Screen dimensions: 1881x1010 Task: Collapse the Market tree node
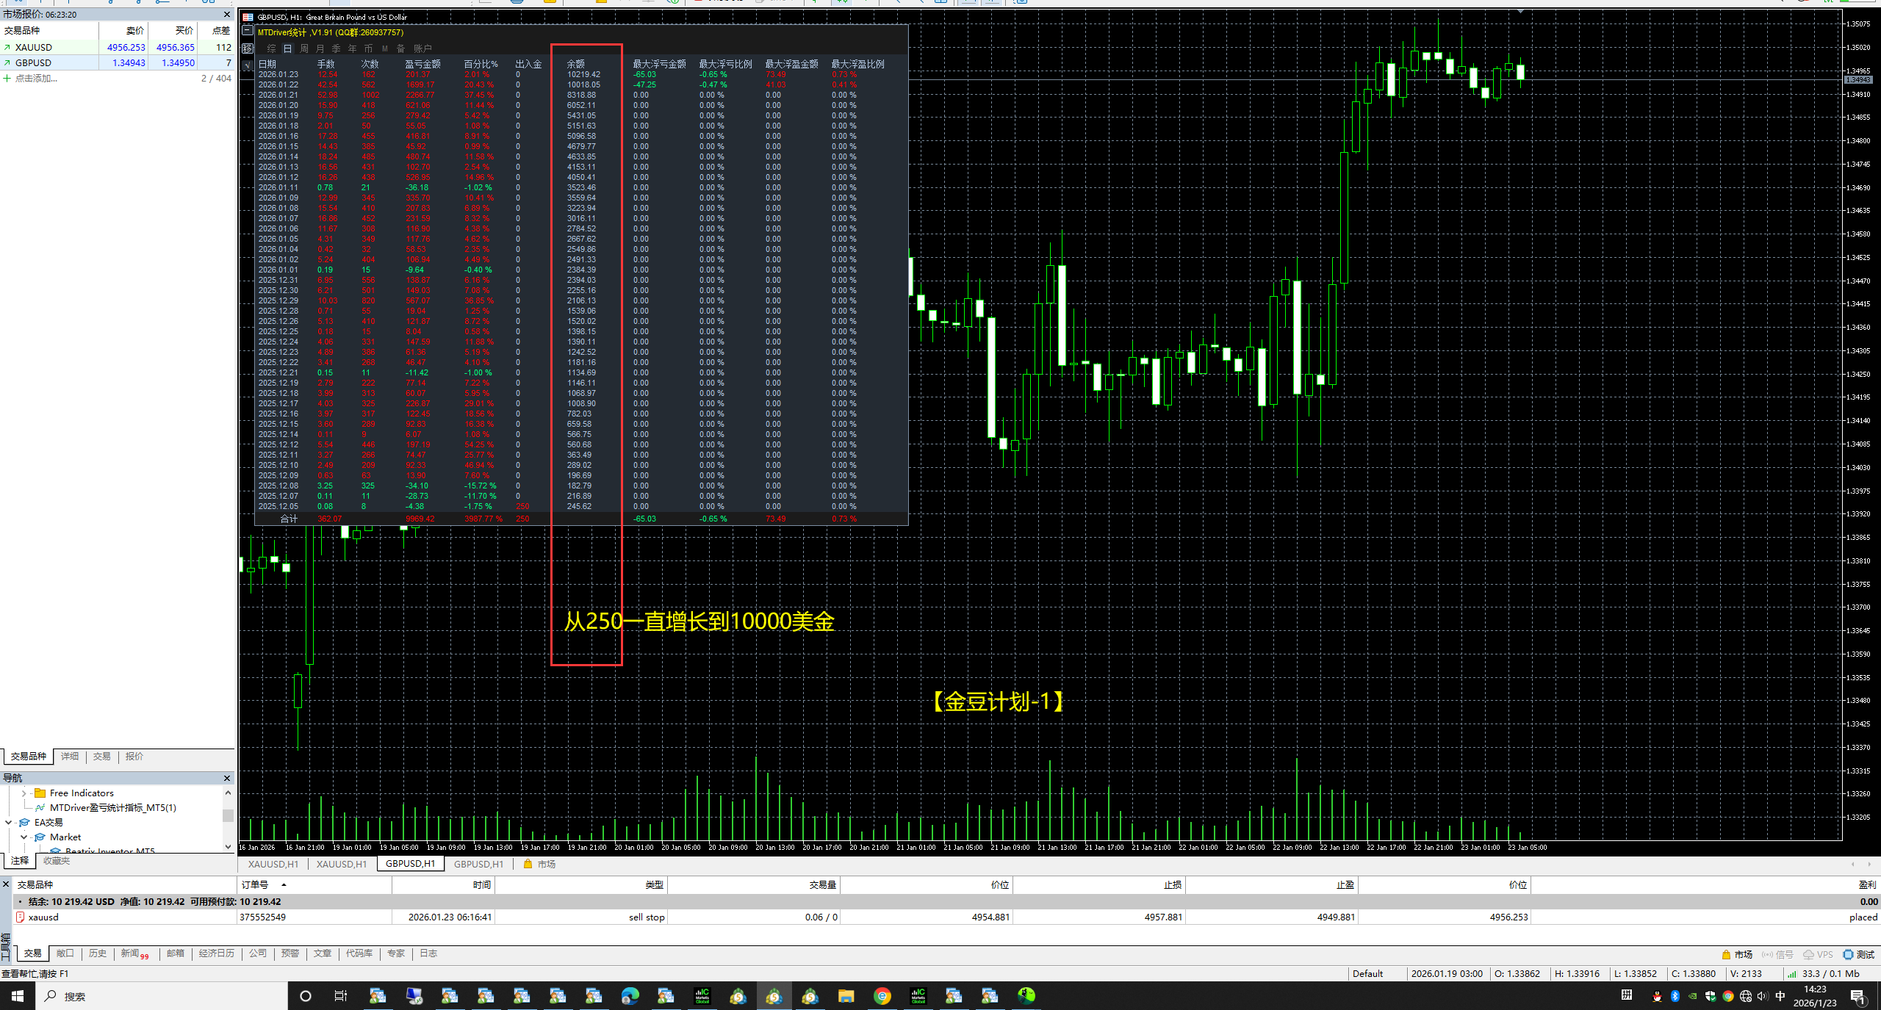24,837
